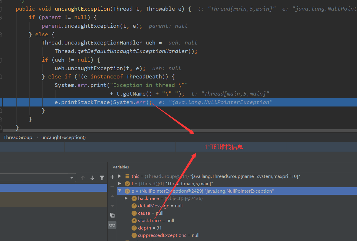Click the fold marker beside 'if (parent != null)'
This screenshot has height=241, width=357.
1,18
